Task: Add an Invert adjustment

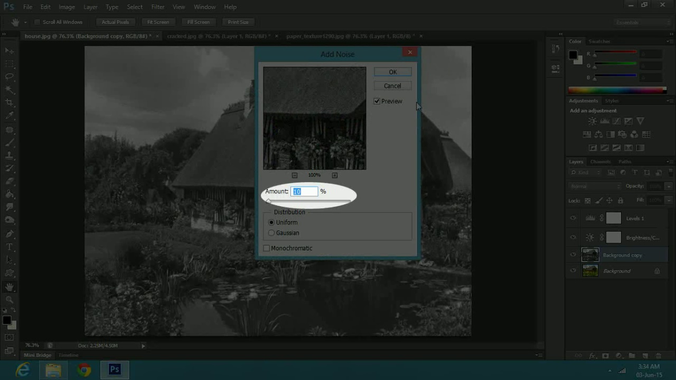Action: (593, 148)
